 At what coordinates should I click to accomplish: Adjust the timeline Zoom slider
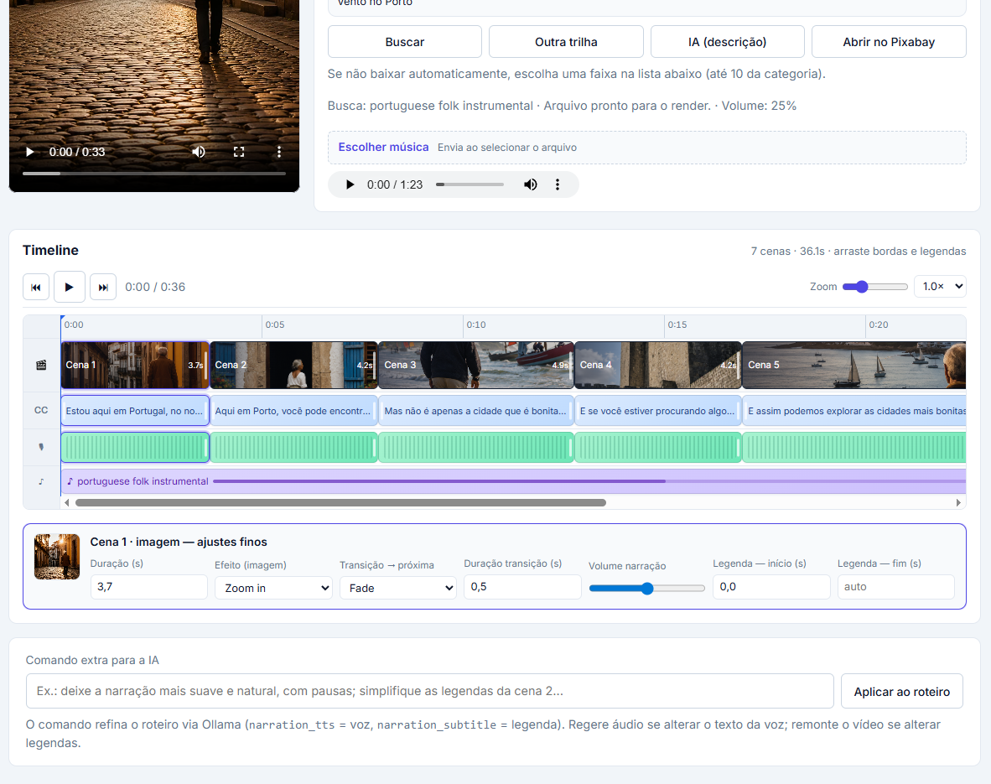(874, 287)
